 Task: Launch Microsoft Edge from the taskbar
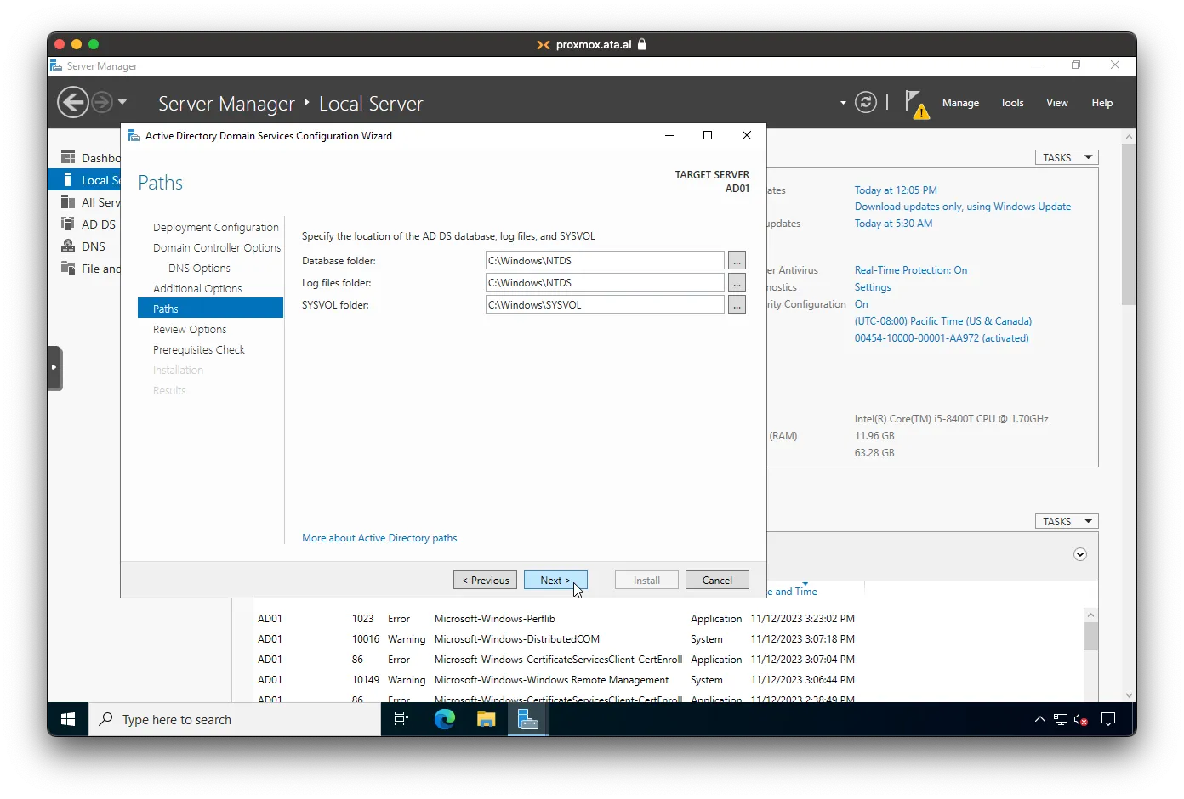444,720
